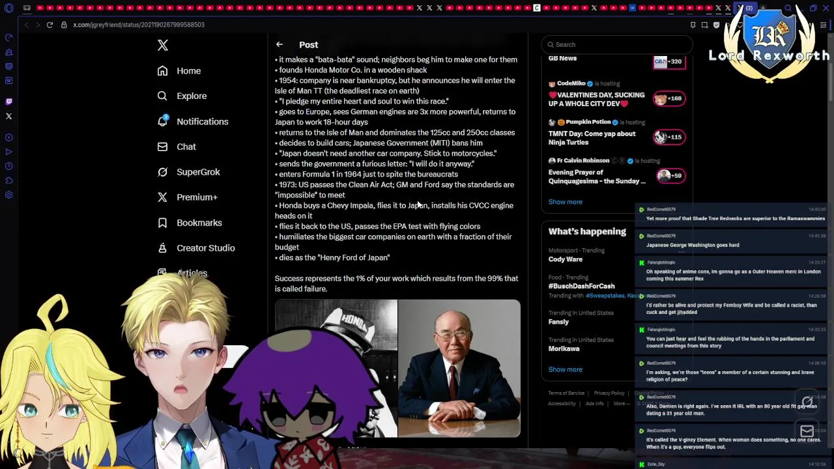
Task: Open the Fansly trending topic
Action: pyautogui.click(x=558, y=322)
